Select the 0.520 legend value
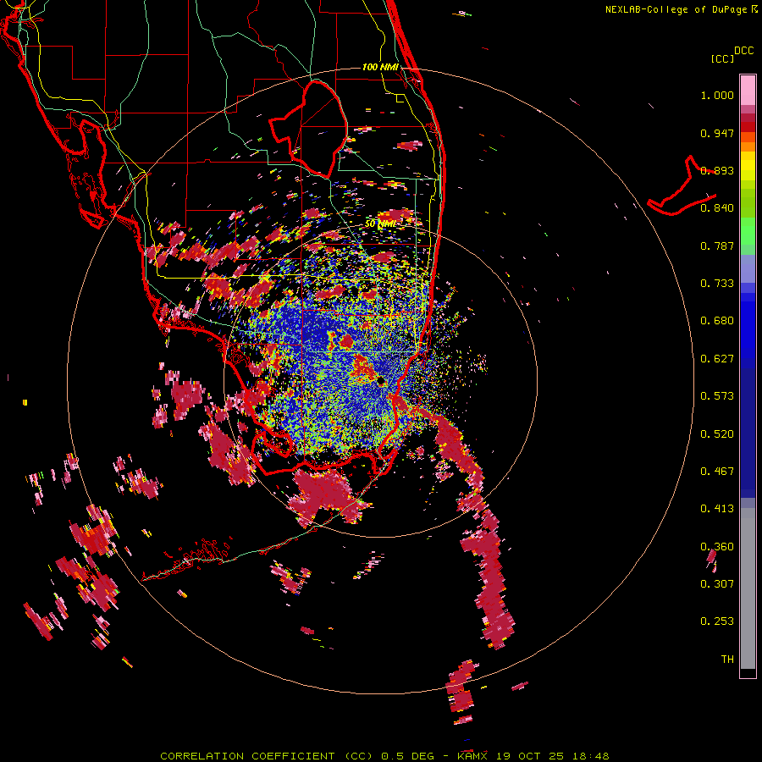 click(x=717, y=434)
